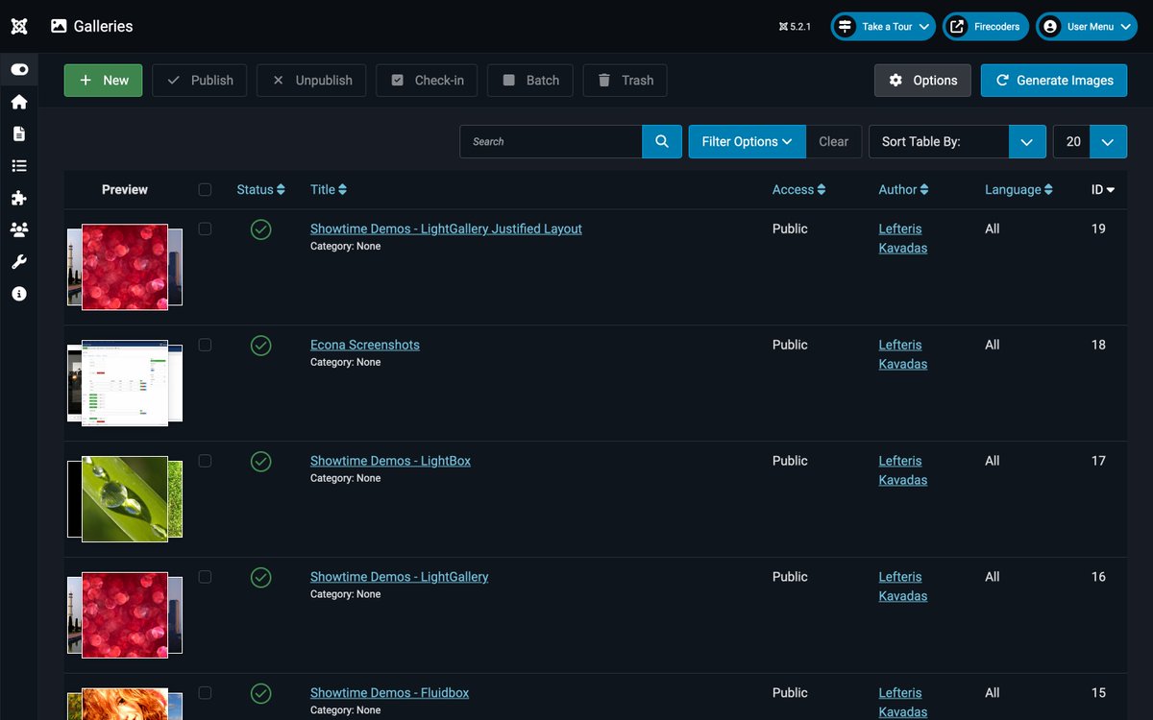Toggle published status of Showtime Demos - LightGallery
Image resolution: width=1153 pixels, height=720 pixels.
click(261, 578)
